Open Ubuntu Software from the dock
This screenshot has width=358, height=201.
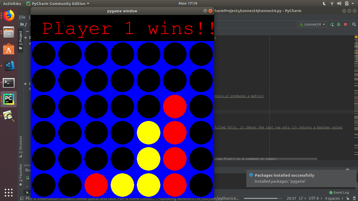pos(9,49)
